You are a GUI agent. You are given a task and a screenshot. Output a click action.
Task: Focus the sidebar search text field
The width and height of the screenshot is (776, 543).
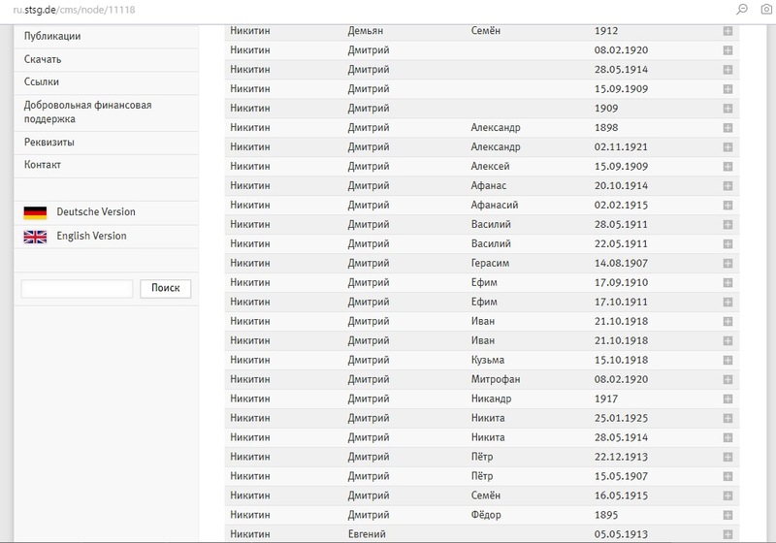click(77, 289)
